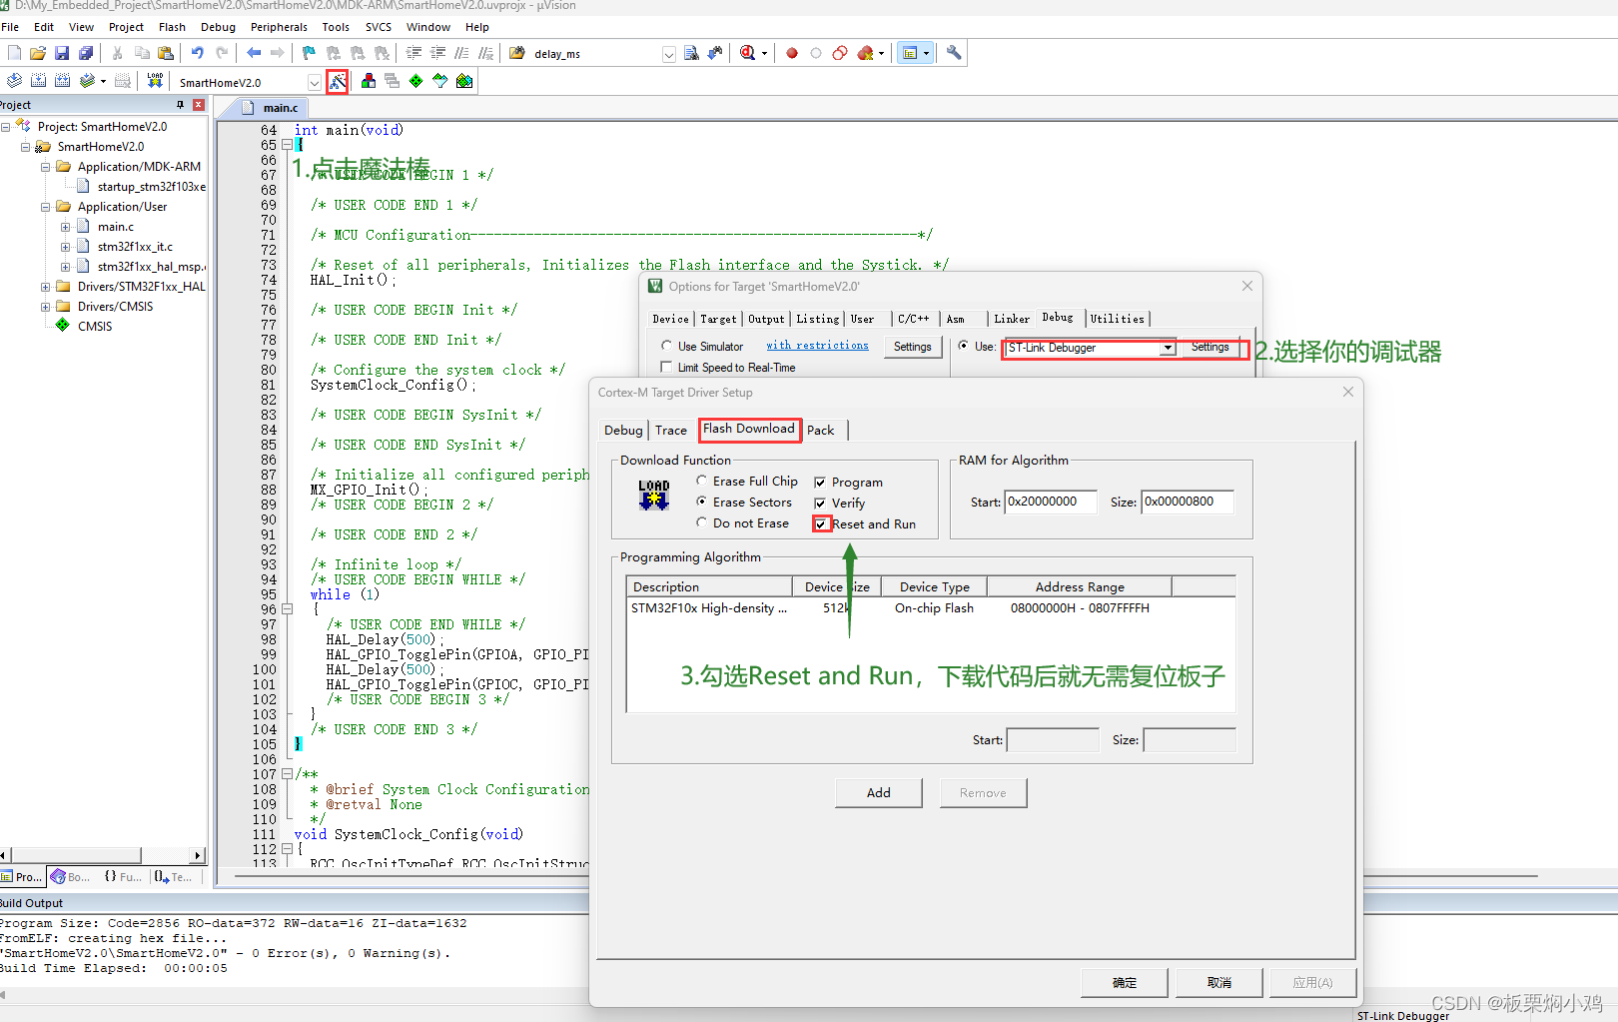The height and width of the screenshot is (1022, 1618).
Task: Click the Insert Breakpoint red dot icon
Action: click(x=791, y=53)
